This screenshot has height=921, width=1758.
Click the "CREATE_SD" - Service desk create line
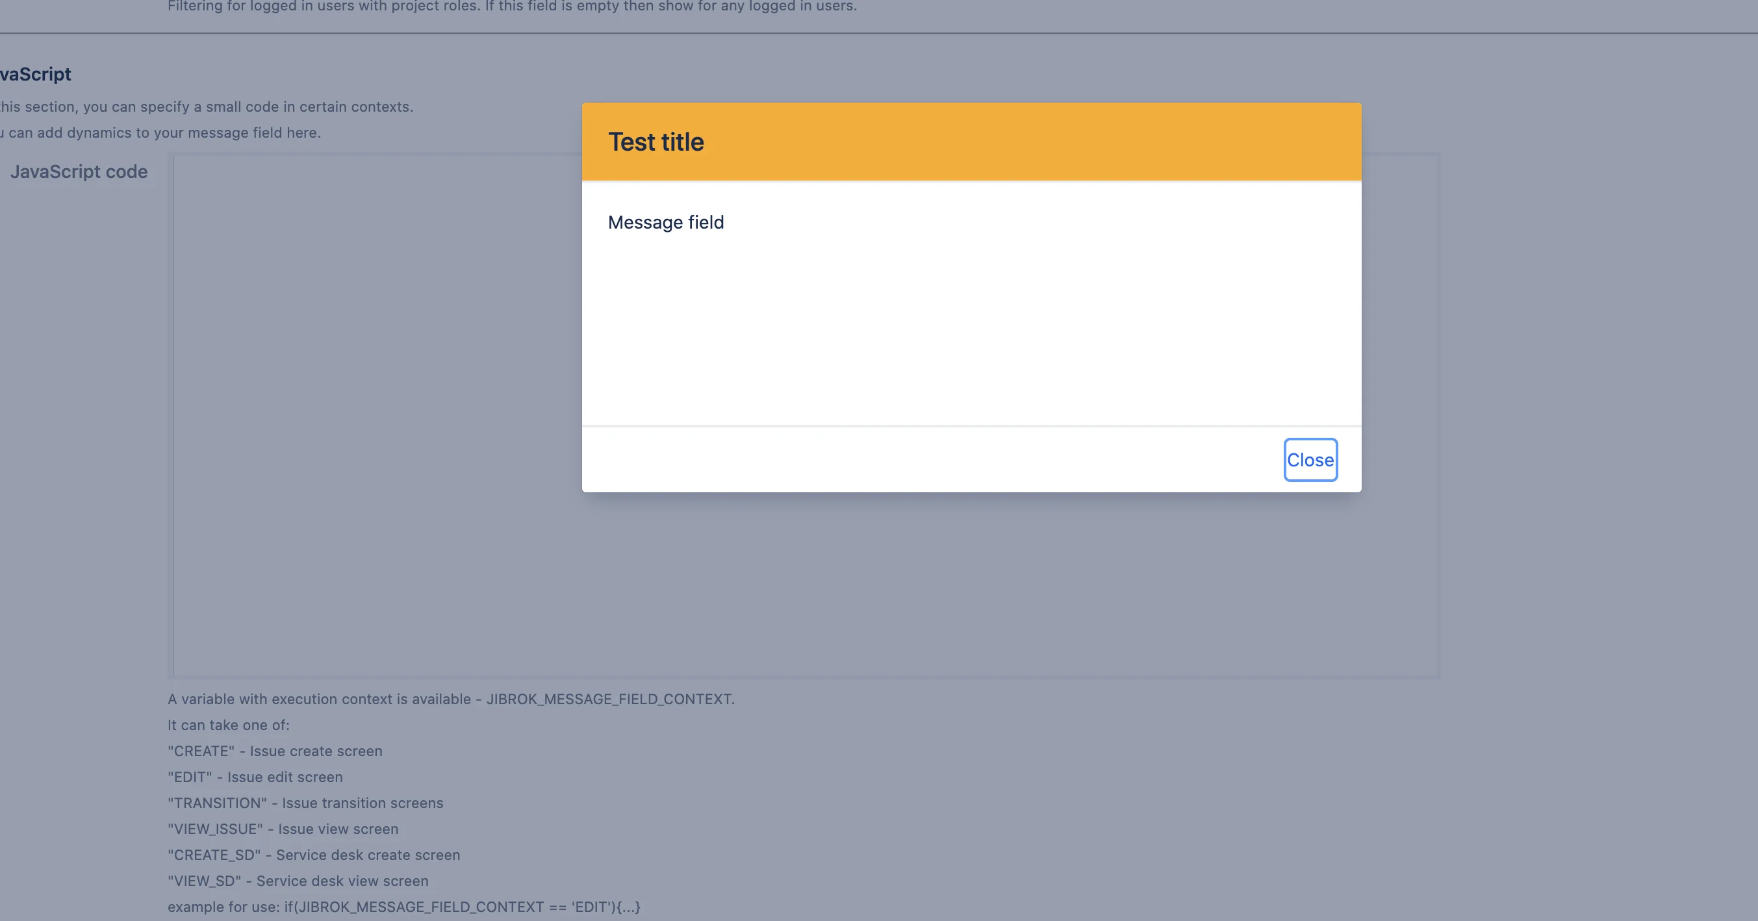click(314, 855)
